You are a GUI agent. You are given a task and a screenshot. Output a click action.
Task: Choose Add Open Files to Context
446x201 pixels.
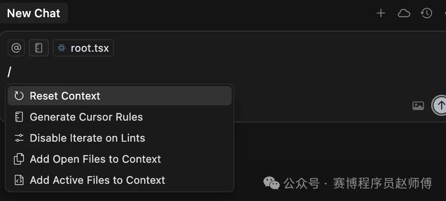pos(120,159)
